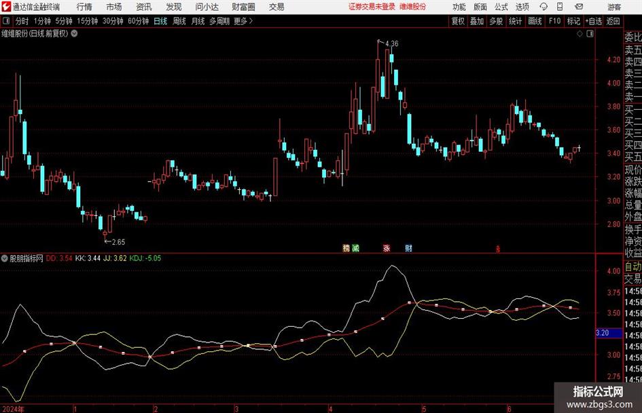Image resolution: width=642 pixels, height=413 pixels.
Task: Open the 功能 menu
Action: click(459, 7)
